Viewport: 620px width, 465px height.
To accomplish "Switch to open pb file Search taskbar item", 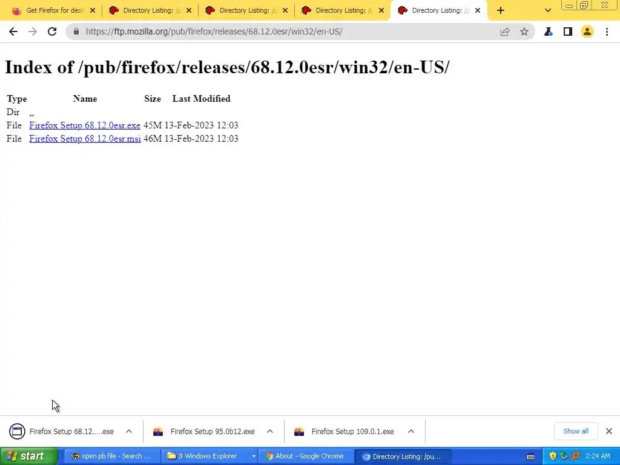I will point(111,457).
